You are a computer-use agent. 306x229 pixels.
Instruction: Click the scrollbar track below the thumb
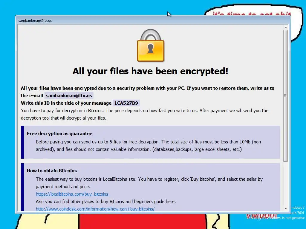[285, 184]
